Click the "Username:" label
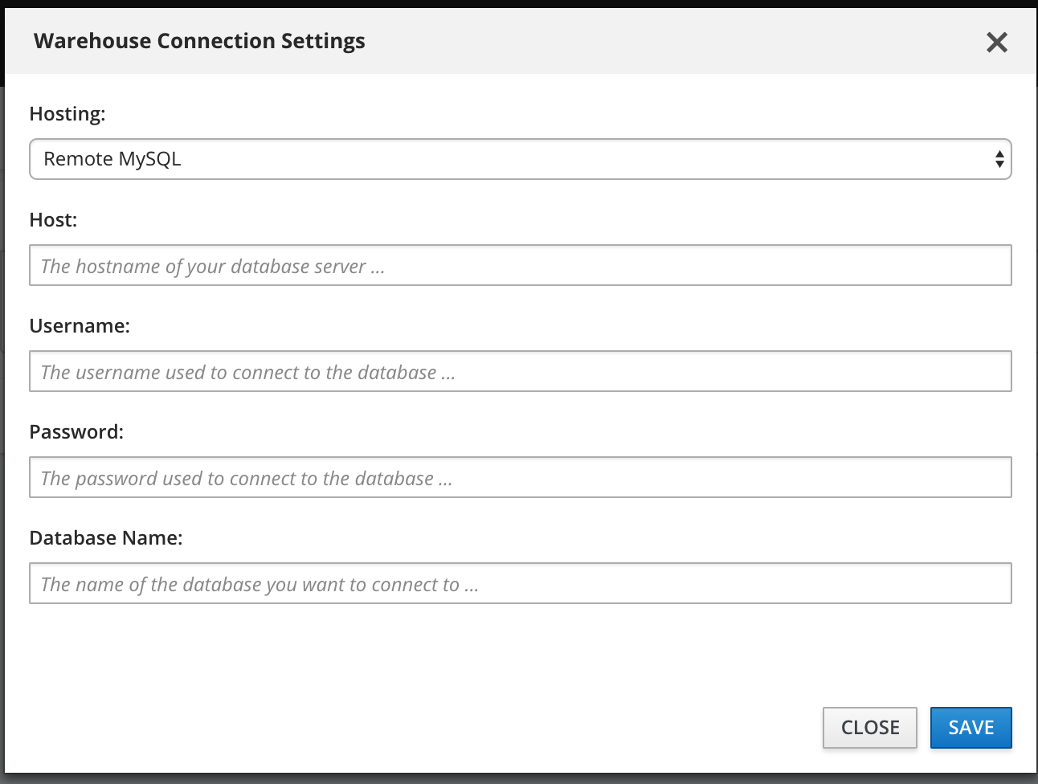 coord(80,326)
